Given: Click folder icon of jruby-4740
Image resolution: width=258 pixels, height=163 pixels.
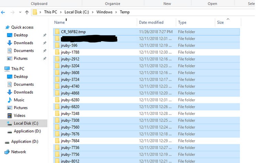Looking at the screenshot, I should pyautogui.click(x=57, y=86).
